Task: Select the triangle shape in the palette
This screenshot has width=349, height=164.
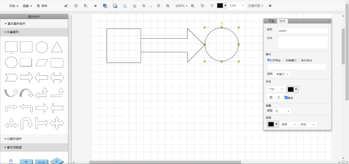Action: [x=57, y=47]
